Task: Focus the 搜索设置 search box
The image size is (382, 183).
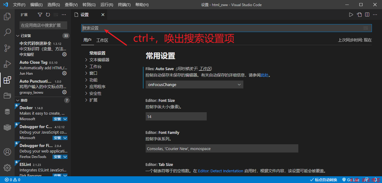Action: 226,28
